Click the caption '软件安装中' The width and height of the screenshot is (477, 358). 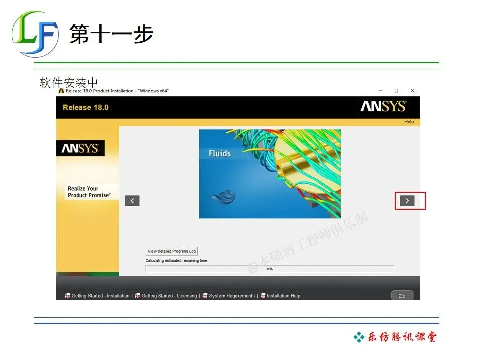tap(69, 82)
